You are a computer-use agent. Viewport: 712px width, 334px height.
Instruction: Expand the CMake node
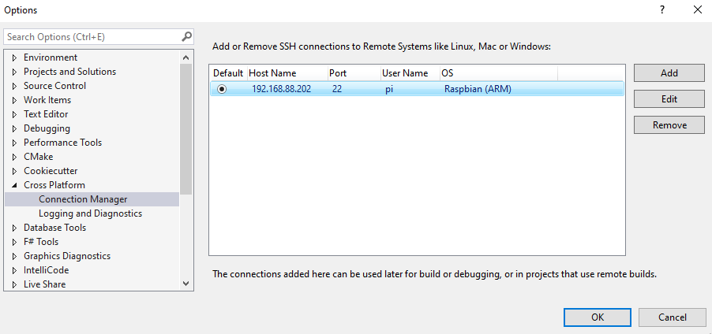point(14,157)
